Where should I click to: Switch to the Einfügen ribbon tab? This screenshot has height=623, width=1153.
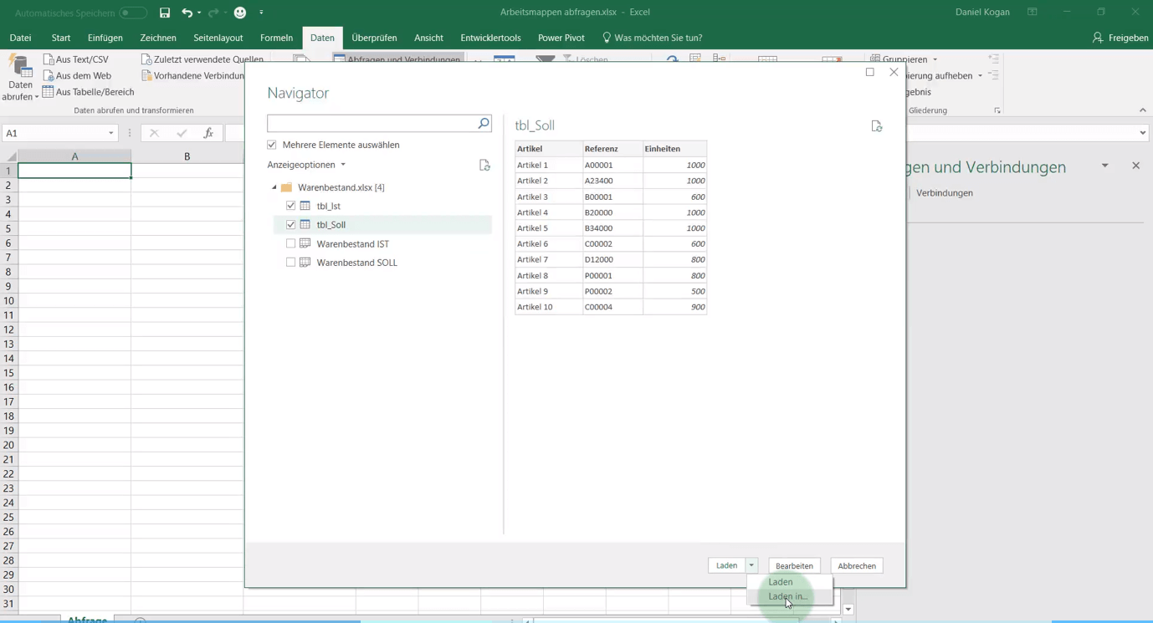click(105, 38)
